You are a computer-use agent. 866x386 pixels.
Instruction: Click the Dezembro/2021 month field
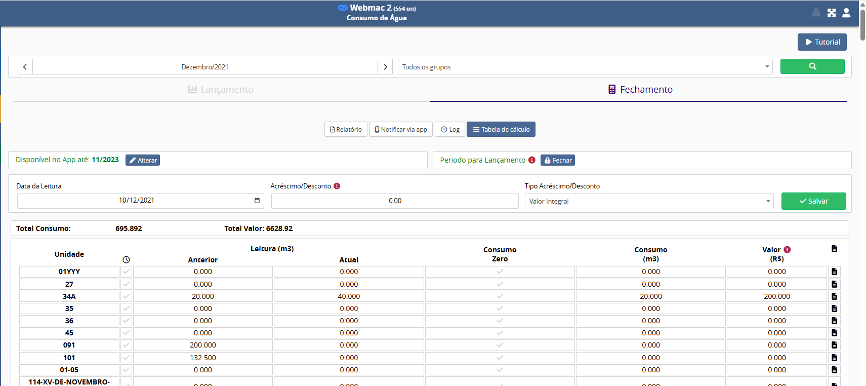coord(205,67)
